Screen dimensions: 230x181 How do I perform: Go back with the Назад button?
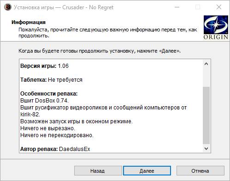98,170
